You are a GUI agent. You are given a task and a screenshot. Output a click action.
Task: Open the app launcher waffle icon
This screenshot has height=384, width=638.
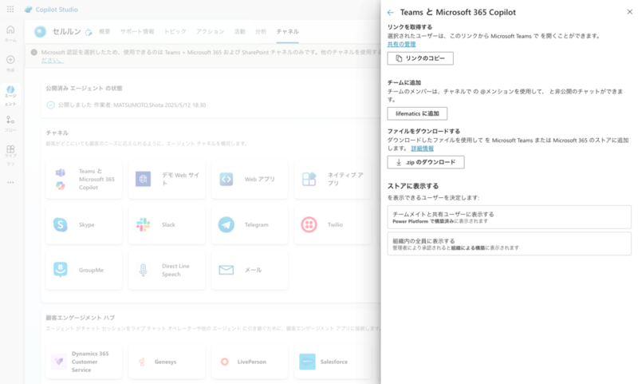click(10, 9)
